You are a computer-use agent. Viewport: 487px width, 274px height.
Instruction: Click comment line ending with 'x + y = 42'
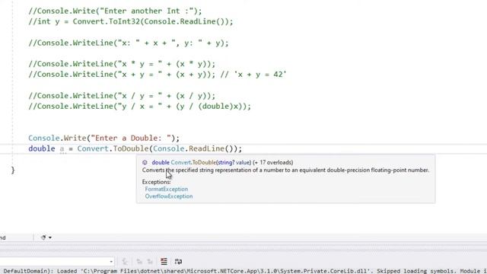pyautogui.click(x=158, y=75)
